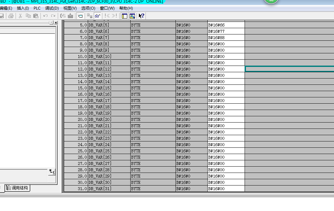Click the Download to PLC icon

coord(70,16)
